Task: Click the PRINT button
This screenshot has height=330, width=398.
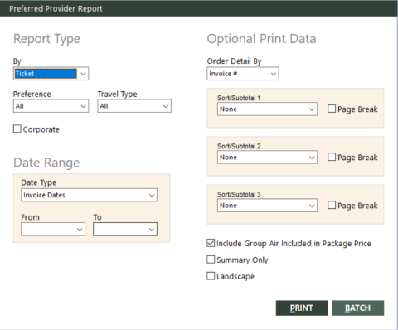Action: [302, 308]
